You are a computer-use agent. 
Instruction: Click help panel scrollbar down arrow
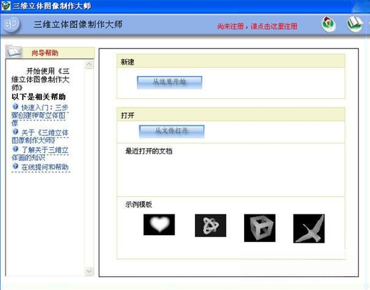click(x=89, y=271)
